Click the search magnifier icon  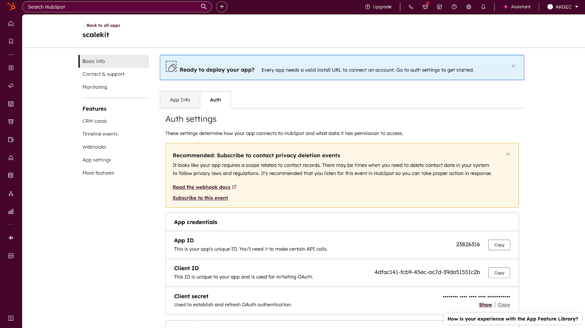click(204, 7)
